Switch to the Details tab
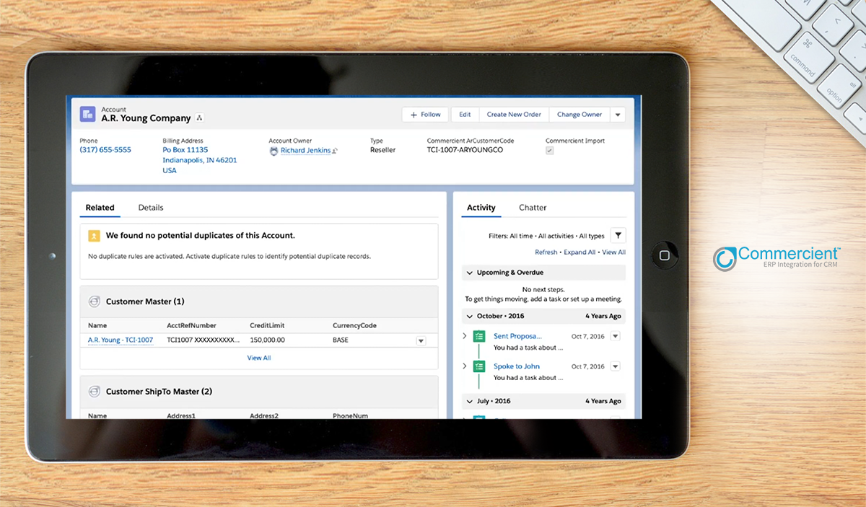The width and height of the screenshot is (866, 507). tap(150, 207)
